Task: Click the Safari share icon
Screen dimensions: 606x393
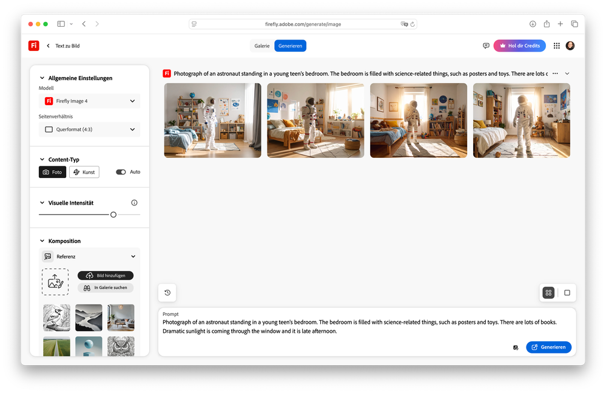Action: (x=547, y=24)
